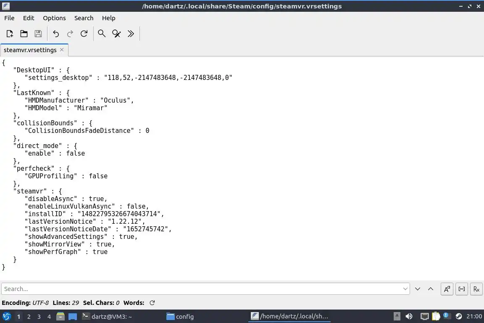The height and width of the screenshot is (323, 484).
Task: Open the update notifier tray icon
Action: [x=446, y=316]
